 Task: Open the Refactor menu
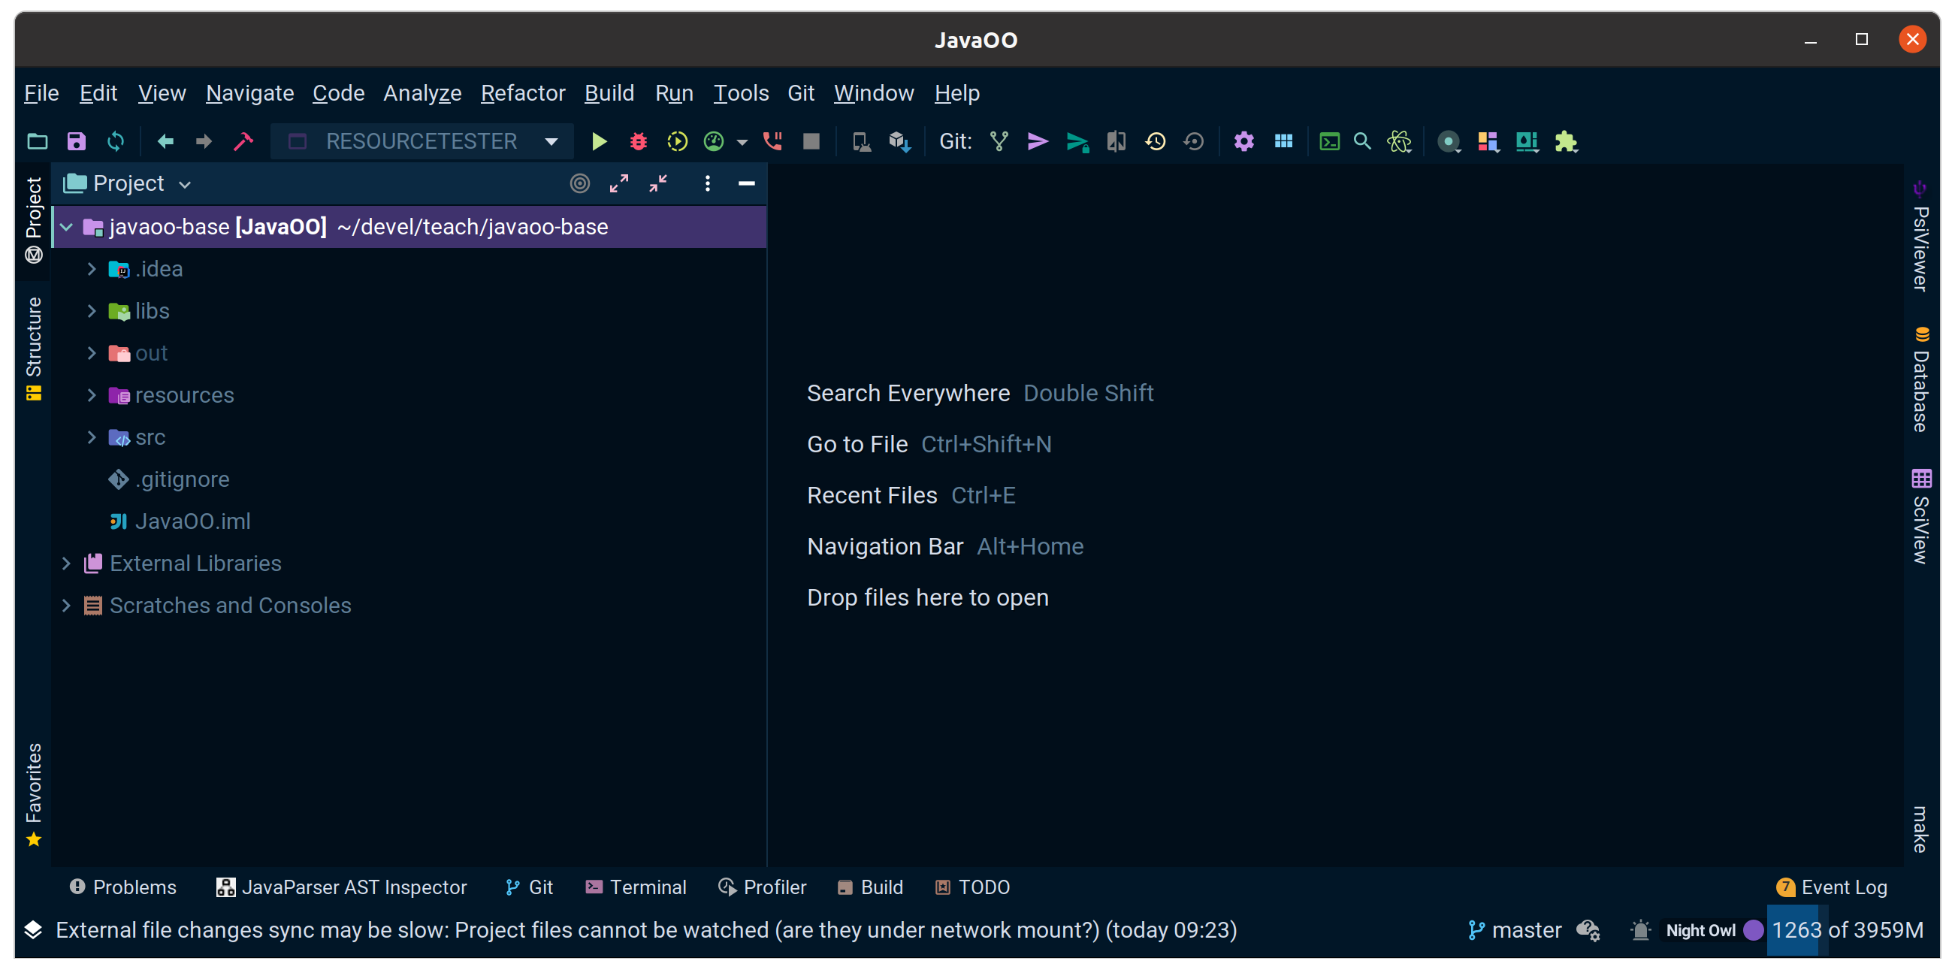tap(523, 93)
